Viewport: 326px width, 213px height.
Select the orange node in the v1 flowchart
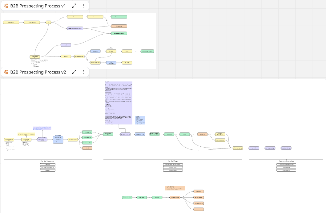click(119, 26)
